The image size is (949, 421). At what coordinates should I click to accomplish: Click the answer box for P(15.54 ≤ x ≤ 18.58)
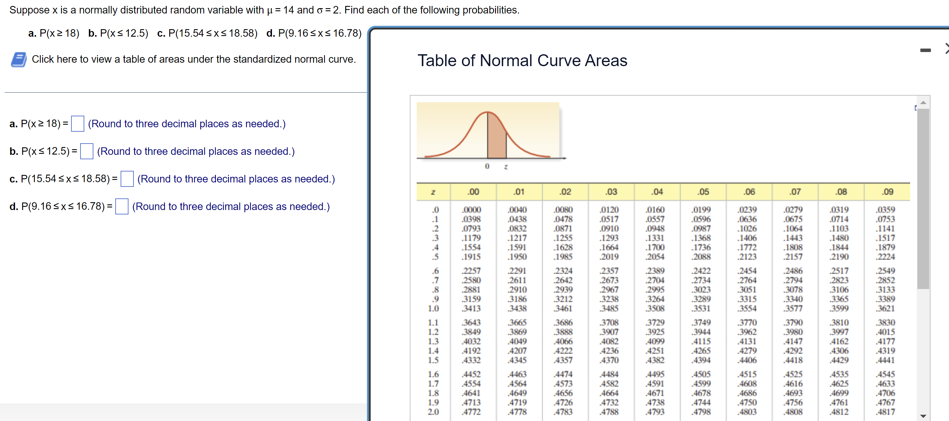pos(128,179)
